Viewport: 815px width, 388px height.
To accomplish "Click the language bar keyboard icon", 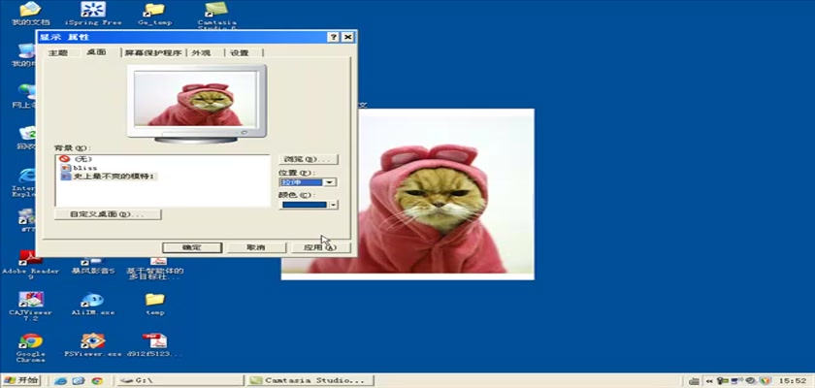I will pyautogui.click(x=694, y=381).
